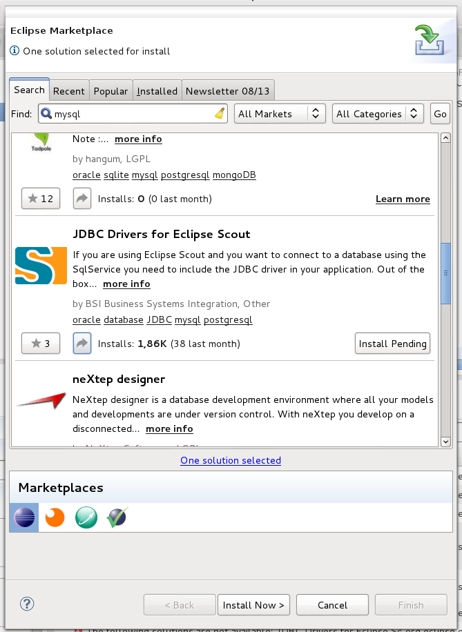This screenshot has width=462, height=632.
Task: Open the All Markets dropdown
Action: 280,114
